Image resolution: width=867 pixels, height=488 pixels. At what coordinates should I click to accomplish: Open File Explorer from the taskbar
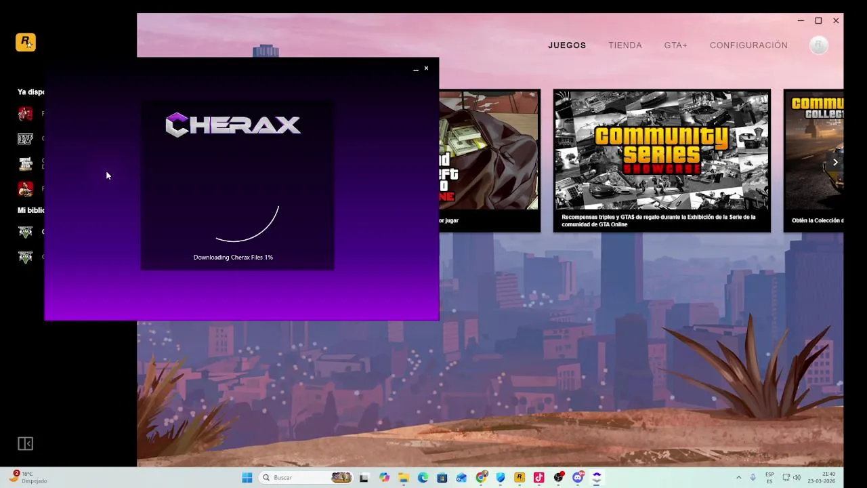pos(404,478)
